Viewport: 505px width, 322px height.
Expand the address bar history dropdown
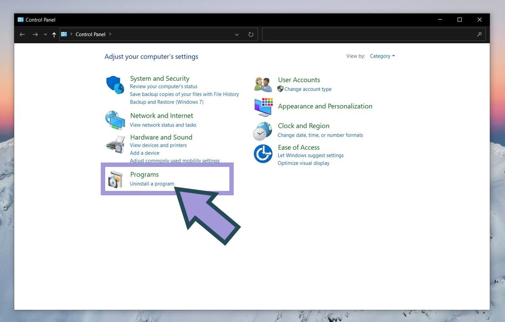pyautogui.click(x=237, y=34)
